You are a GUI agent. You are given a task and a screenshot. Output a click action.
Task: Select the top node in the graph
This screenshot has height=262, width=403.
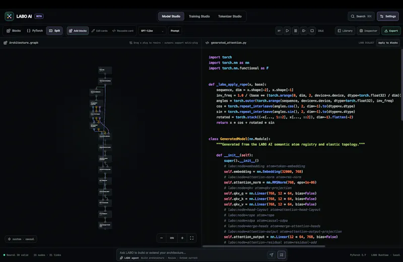pos(105,70)
